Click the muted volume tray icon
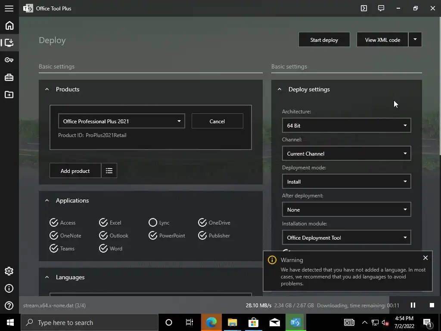Image resolution: width=441 pixels, height=331 pixels. 385,322
